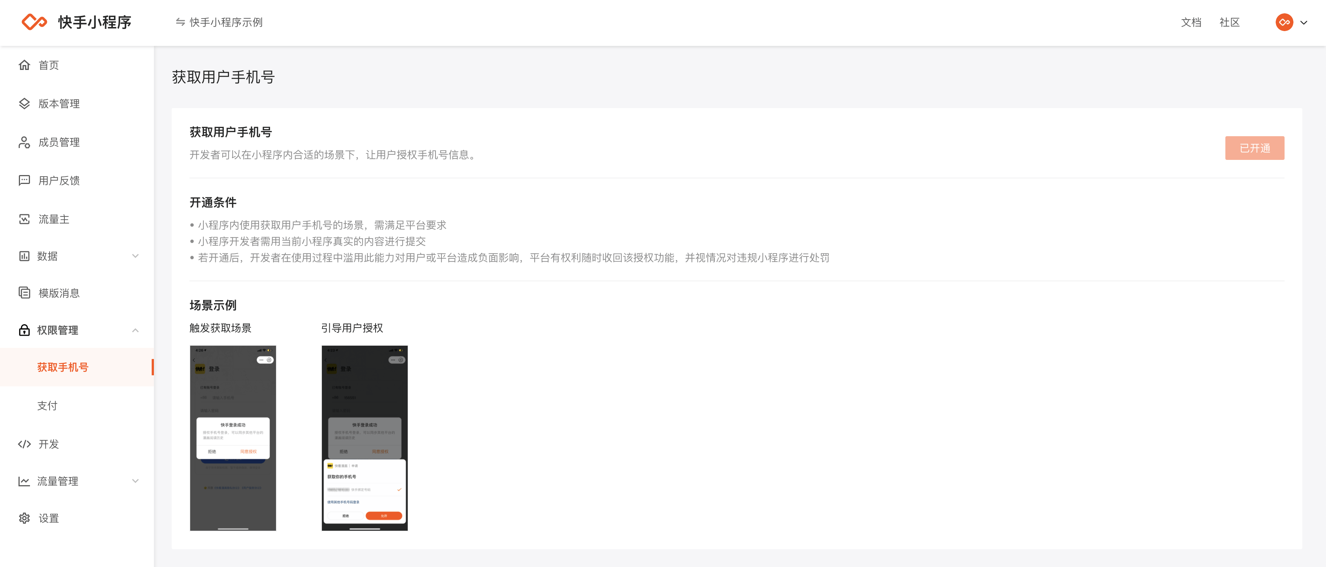Open the 触发获取场景 example screenshot
The height and width of the screenshot is (567, 1326).
[233, 438]
